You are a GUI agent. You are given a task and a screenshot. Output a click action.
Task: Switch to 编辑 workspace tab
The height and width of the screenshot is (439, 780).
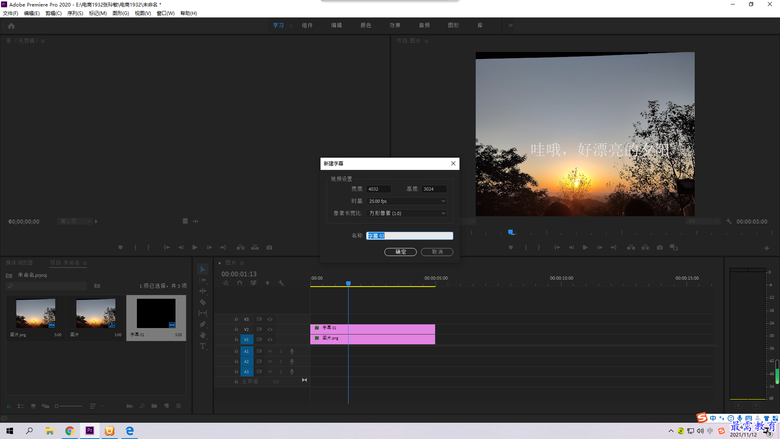[x=336, y=25]
